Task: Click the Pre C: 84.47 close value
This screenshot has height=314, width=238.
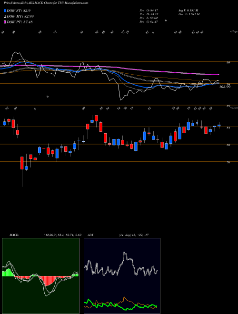Action: point(149,22)
